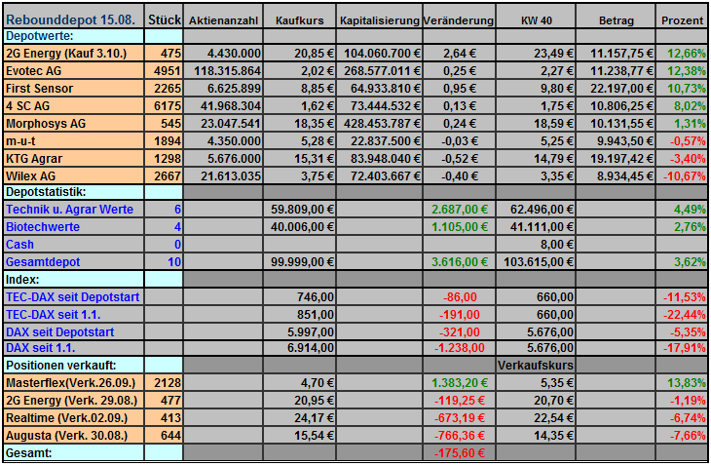Click the 2G Energy Kaufkurs 20,85 €
The width and height of the screenshot is (711, 466).
(x=299, y=53)
